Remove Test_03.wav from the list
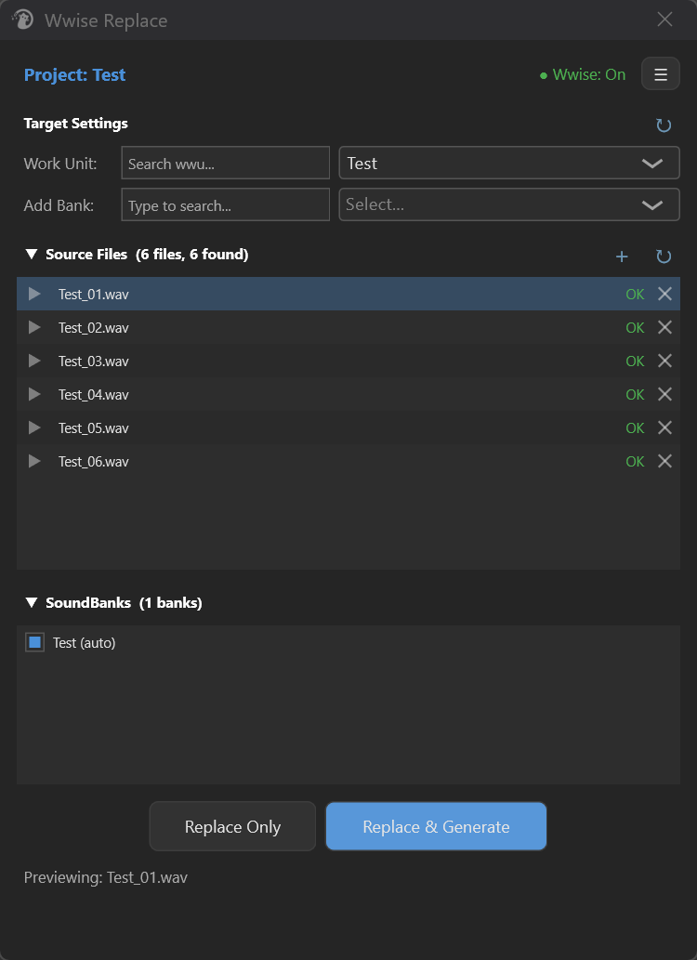This screenshot has height=960, width=697. (x=664, y=362)
